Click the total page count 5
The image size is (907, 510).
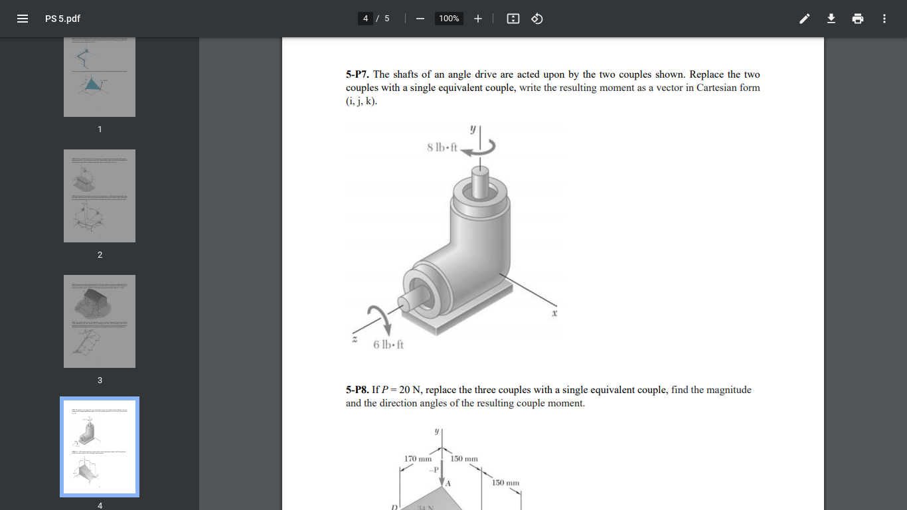tap(386, 19)
